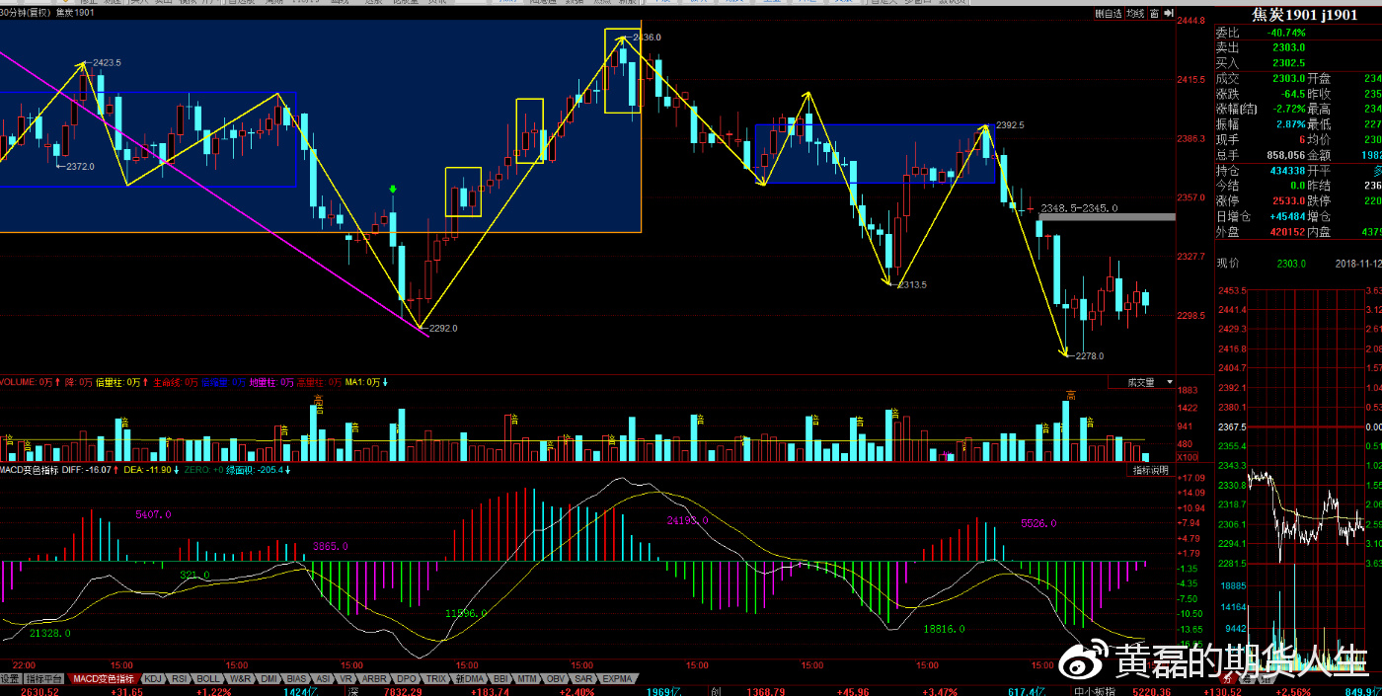Click the green down-arrow signal marker
The height and width of the screenshot is (696, 1382).
393,189
